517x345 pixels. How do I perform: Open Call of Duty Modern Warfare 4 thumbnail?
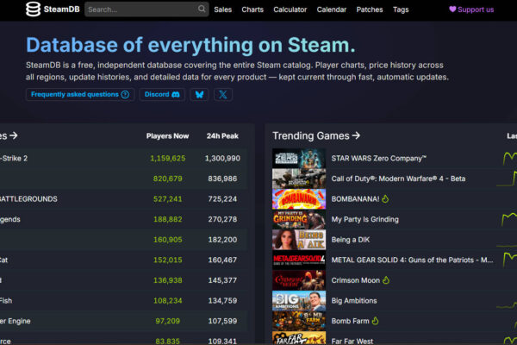coord(299,179)
